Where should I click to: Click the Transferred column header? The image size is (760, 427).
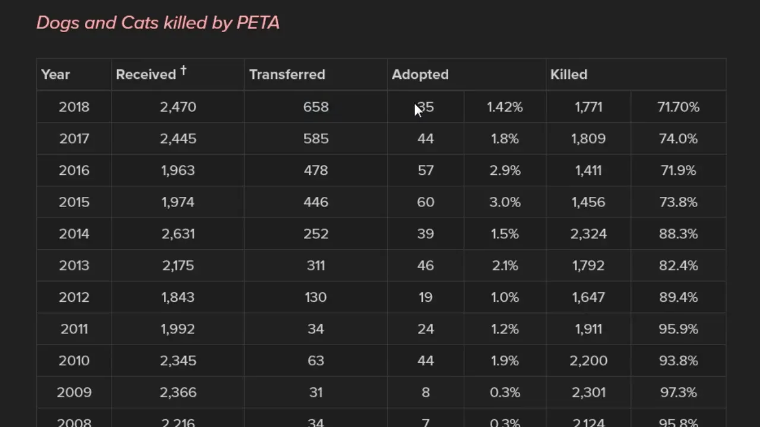coord(287,75)
